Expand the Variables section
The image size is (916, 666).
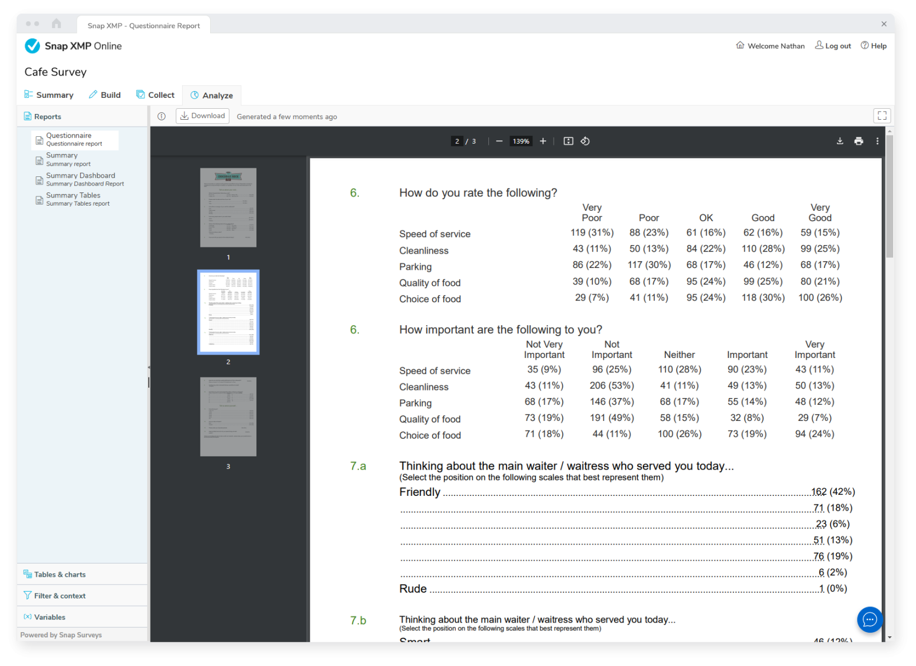click(x=49, y=617)
